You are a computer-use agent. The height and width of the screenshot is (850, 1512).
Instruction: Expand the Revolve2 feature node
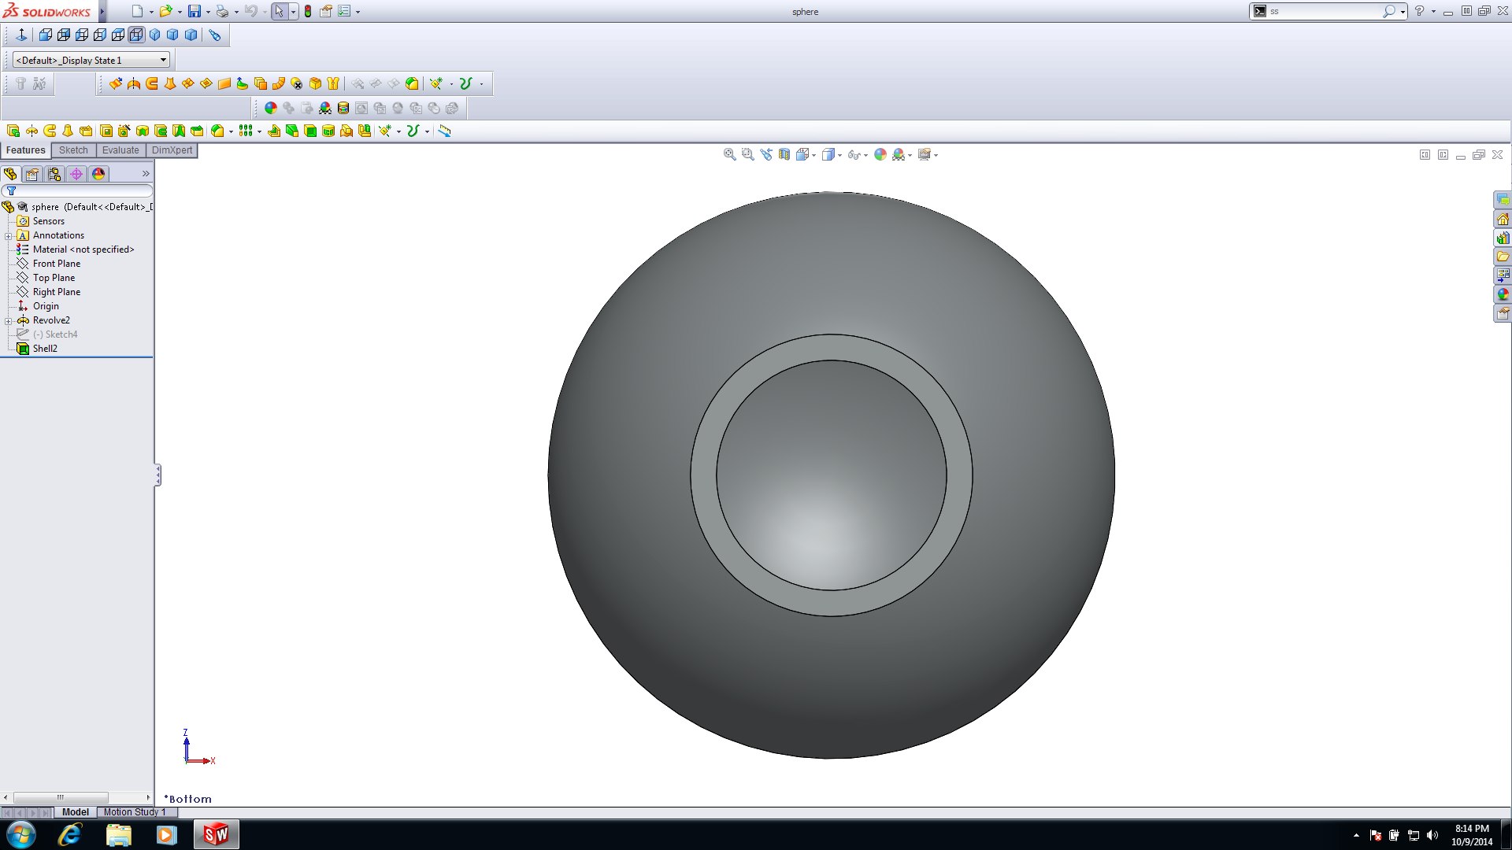pyautogui.click(x=9, y=320)
